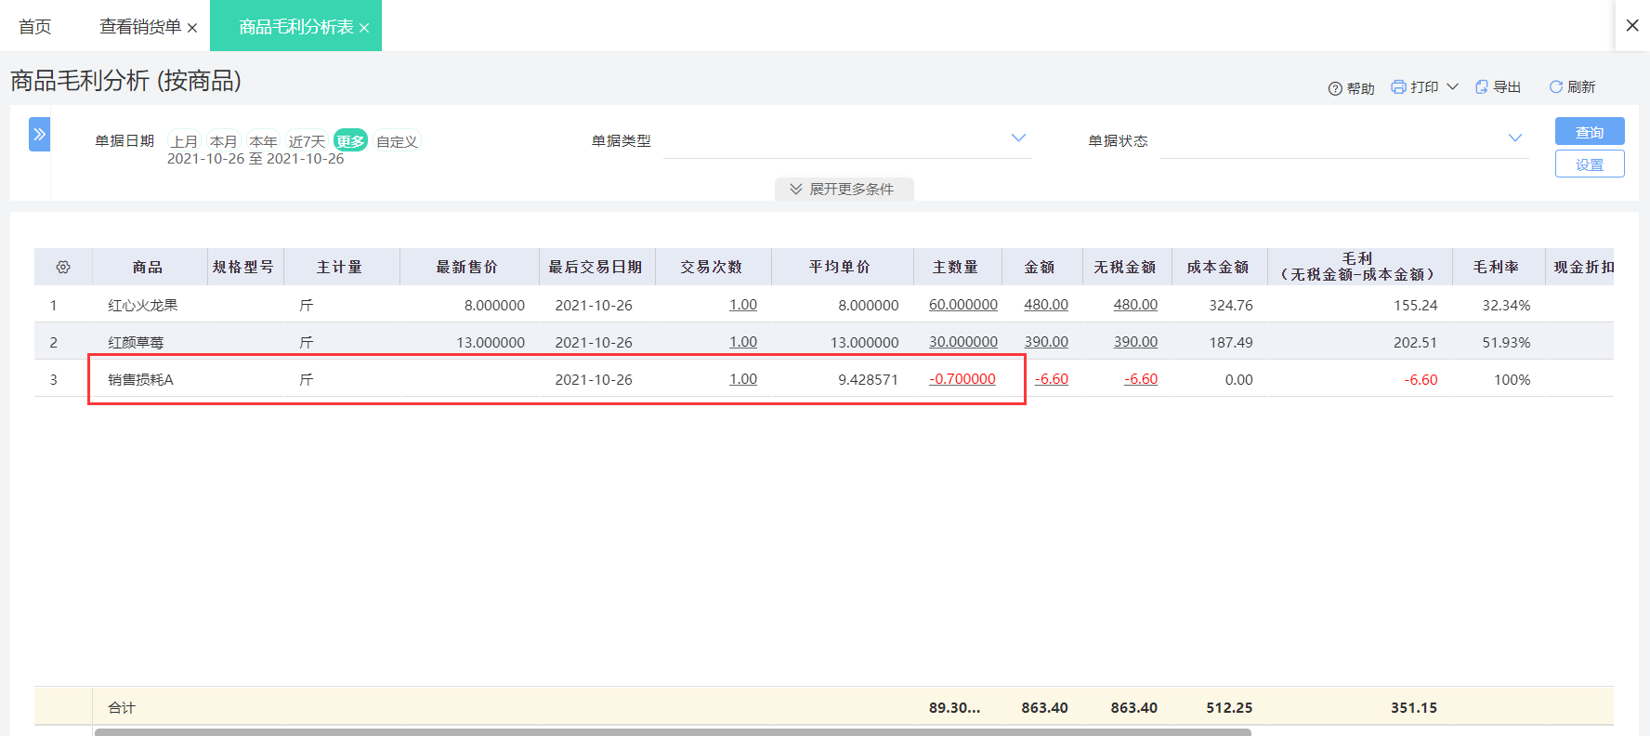Select the 近7天 date range option
Viewport: 1650px width, 736px height.
tap(307, 141)
